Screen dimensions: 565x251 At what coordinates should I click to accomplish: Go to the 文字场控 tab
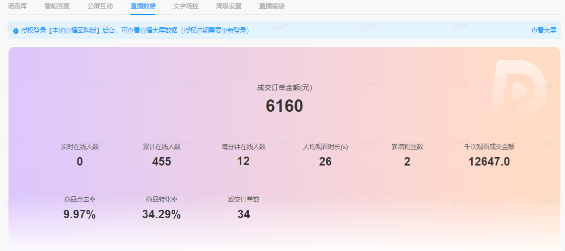tap(186, 6)
